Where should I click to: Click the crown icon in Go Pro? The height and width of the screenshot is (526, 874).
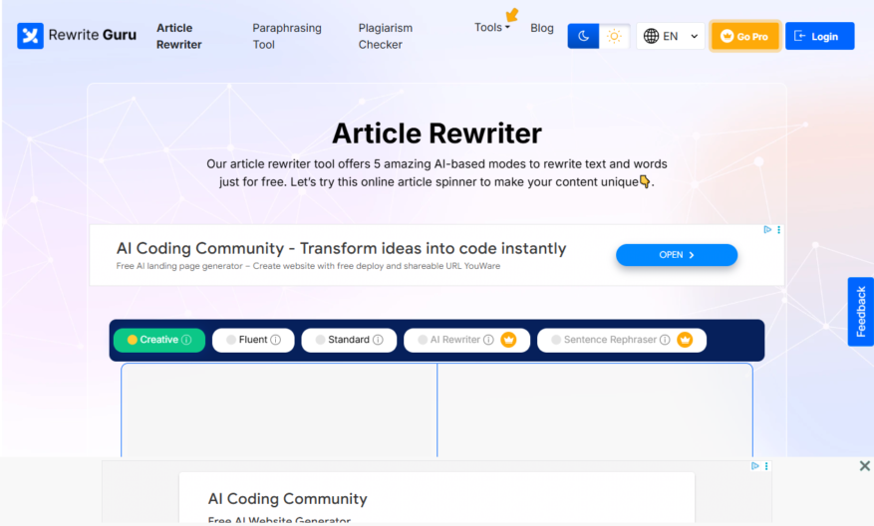pos(727,36)
